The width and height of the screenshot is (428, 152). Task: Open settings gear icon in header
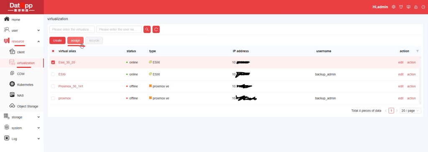(393, 7)
